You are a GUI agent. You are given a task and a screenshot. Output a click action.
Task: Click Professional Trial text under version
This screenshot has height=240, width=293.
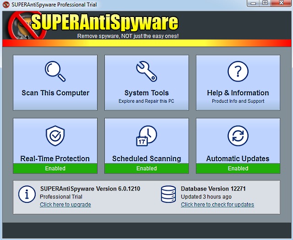61,196
